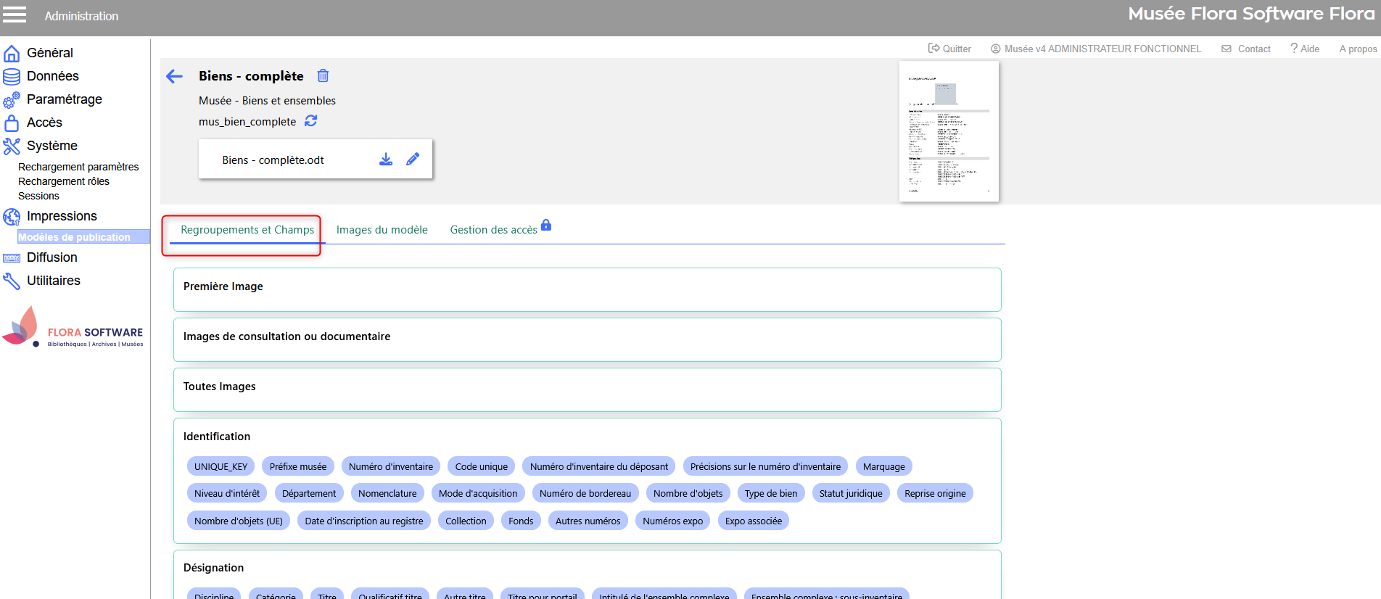Click the Sessions sidebar entry
The height and width of the screenshot is (599, 1381).
(x=38, y=196)
